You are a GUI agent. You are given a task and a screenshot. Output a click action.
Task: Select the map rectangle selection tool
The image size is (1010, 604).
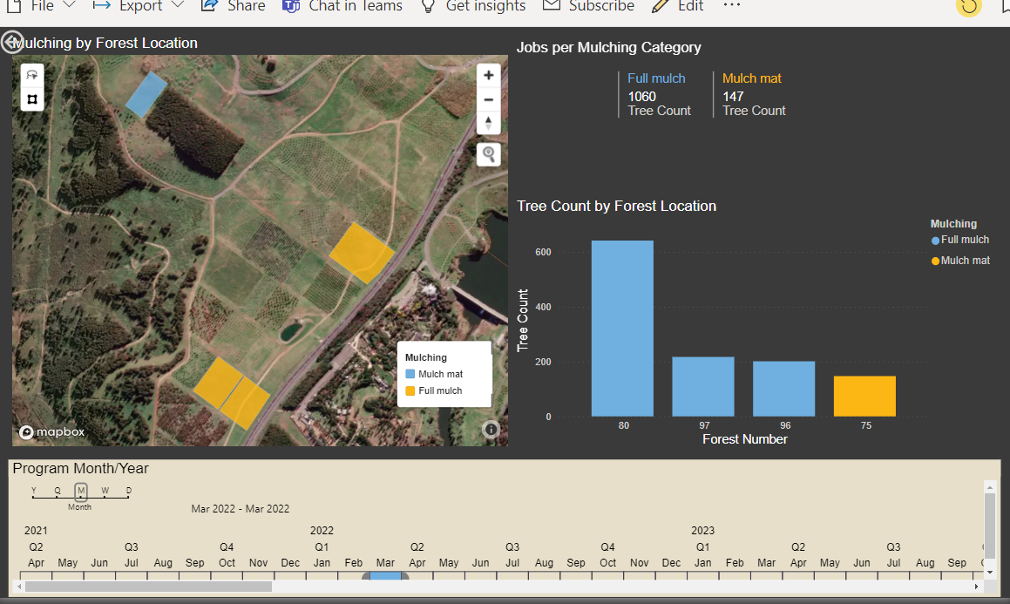32,99
